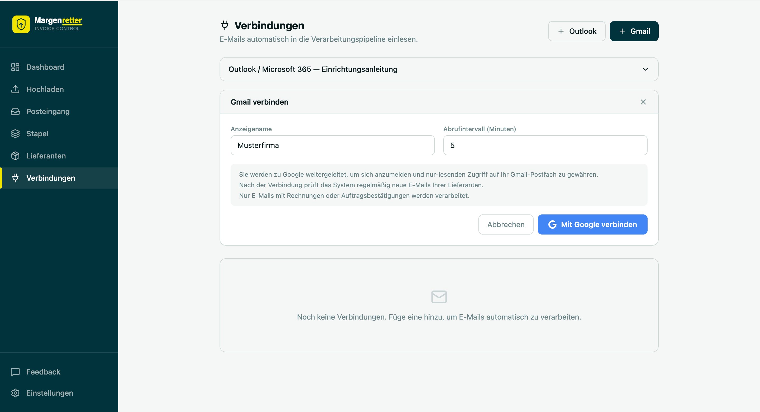
Task: Click the + Outlook button
Action: [x=577, y=31]
